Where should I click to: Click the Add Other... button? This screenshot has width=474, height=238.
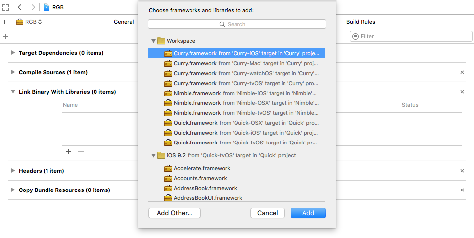[x=175, y=213]
